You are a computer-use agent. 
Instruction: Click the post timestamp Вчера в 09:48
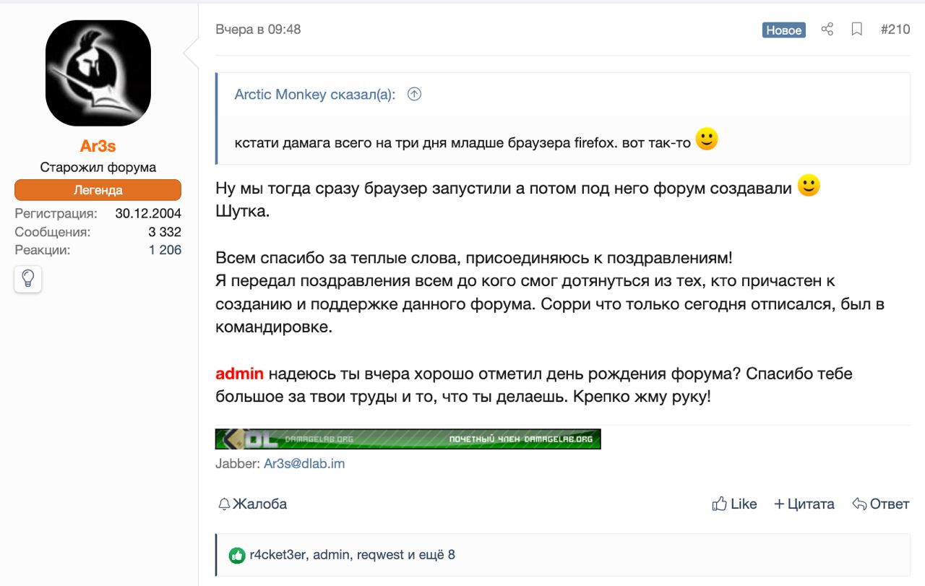pos(258,30)
